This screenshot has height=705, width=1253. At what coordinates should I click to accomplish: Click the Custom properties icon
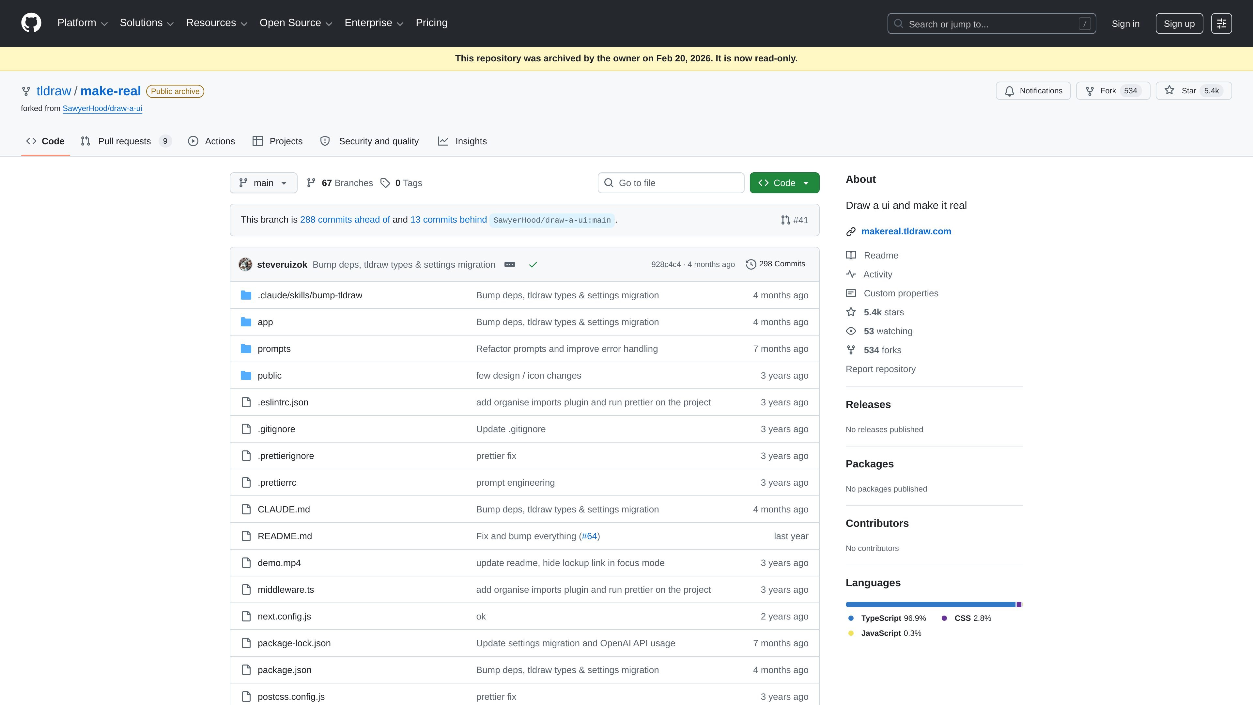click(x=851, y=293)
